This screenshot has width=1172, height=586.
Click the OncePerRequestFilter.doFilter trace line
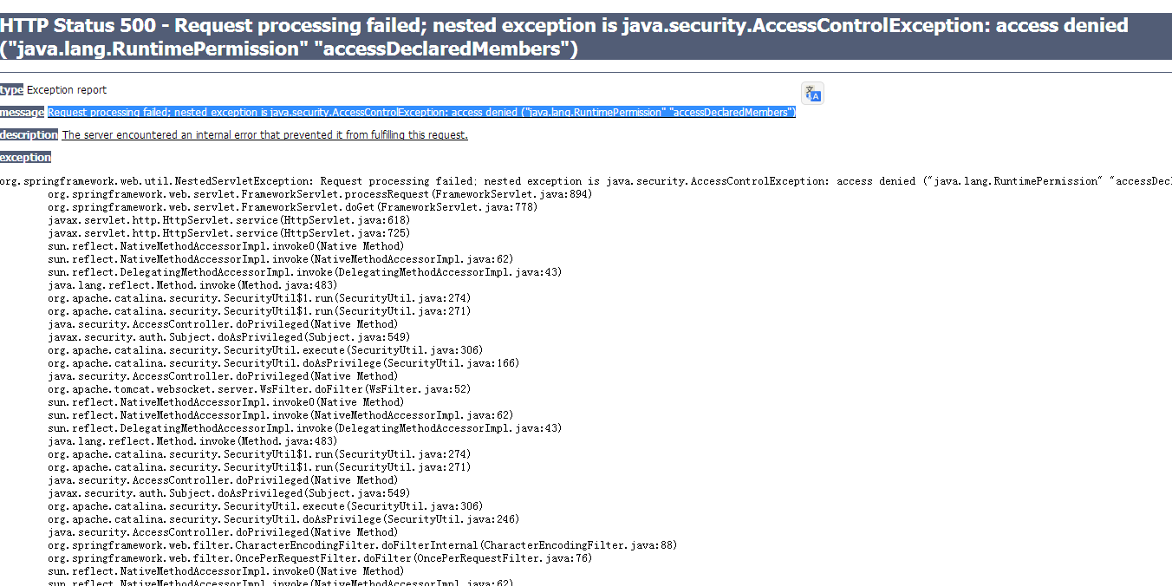point(320,558)
